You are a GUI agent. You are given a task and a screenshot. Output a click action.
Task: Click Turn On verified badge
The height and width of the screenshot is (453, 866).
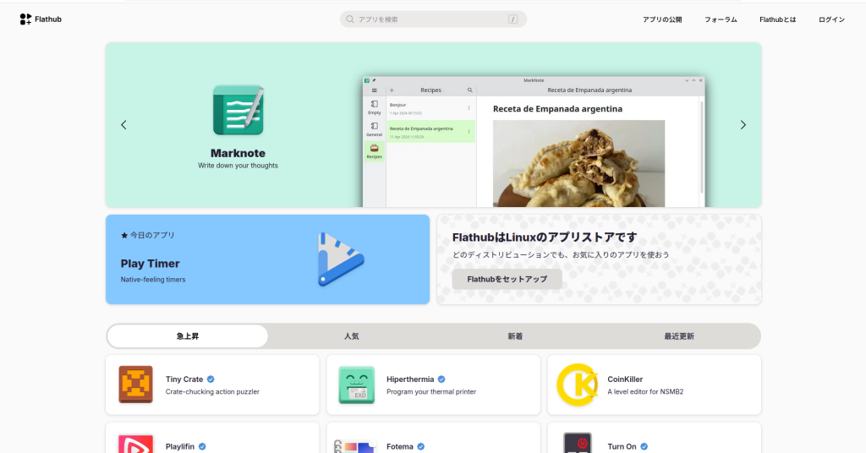pos(644,446)
